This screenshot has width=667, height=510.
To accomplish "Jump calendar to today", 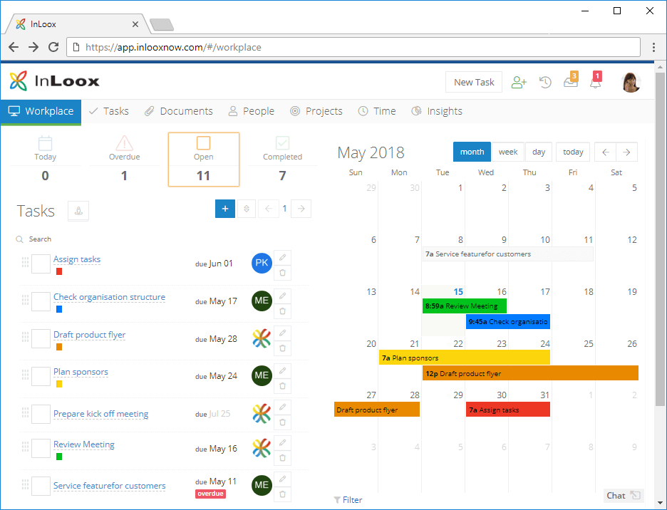I will tap(572, 152).
